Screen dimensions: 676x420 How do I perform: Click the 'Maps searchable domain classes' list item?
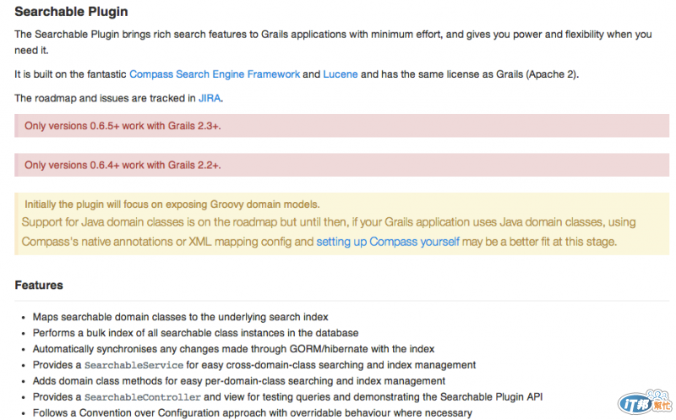pyautogui.click(x=180, y=317)
